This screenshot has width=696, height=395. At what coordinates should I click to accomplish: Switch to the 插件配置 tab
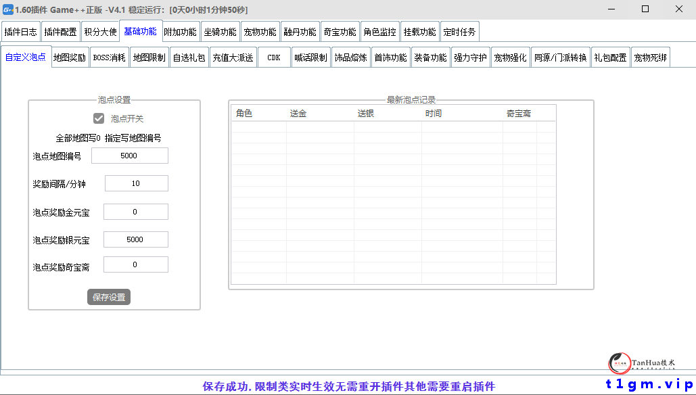(x=61, y=30)
